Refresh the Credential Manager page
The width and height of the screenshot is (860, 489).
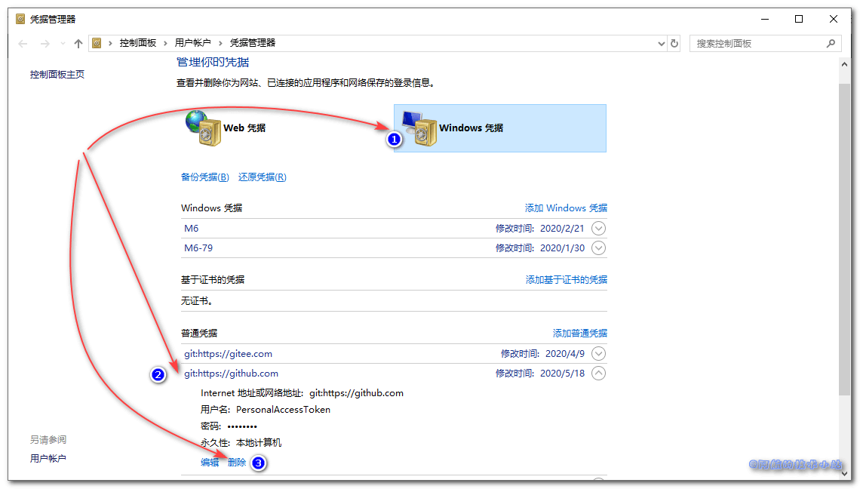pos(674,43)
